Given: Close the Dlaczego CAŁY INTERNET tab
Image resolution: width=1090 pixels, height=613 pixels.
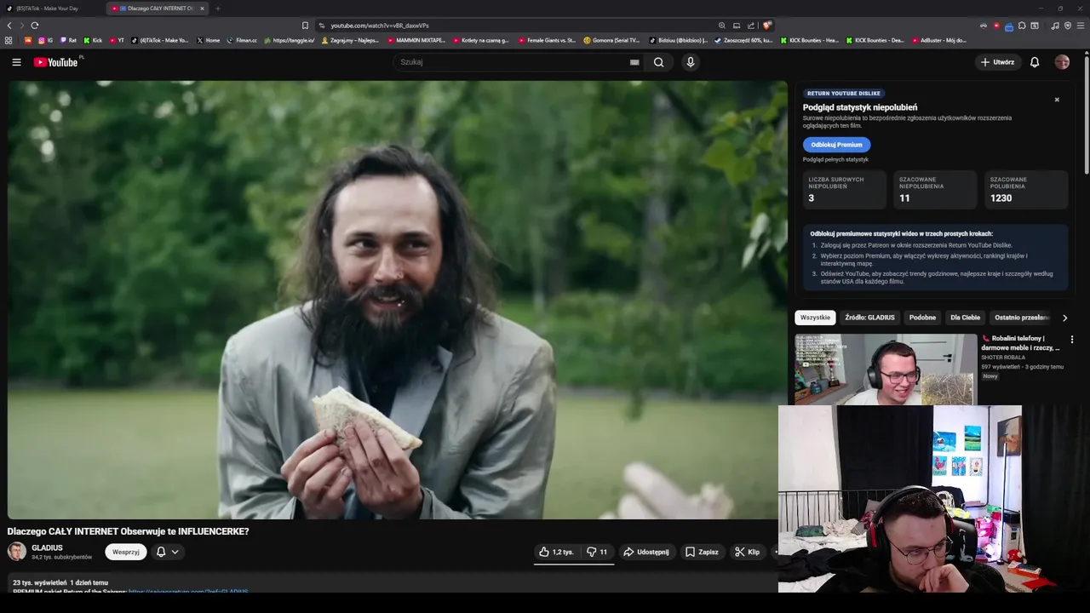Looking at the screenshot, I should [202, 9].
